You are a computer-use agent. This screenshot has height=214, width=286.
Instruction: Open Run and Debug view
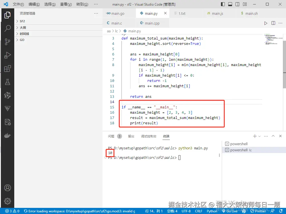pos(7,55)
